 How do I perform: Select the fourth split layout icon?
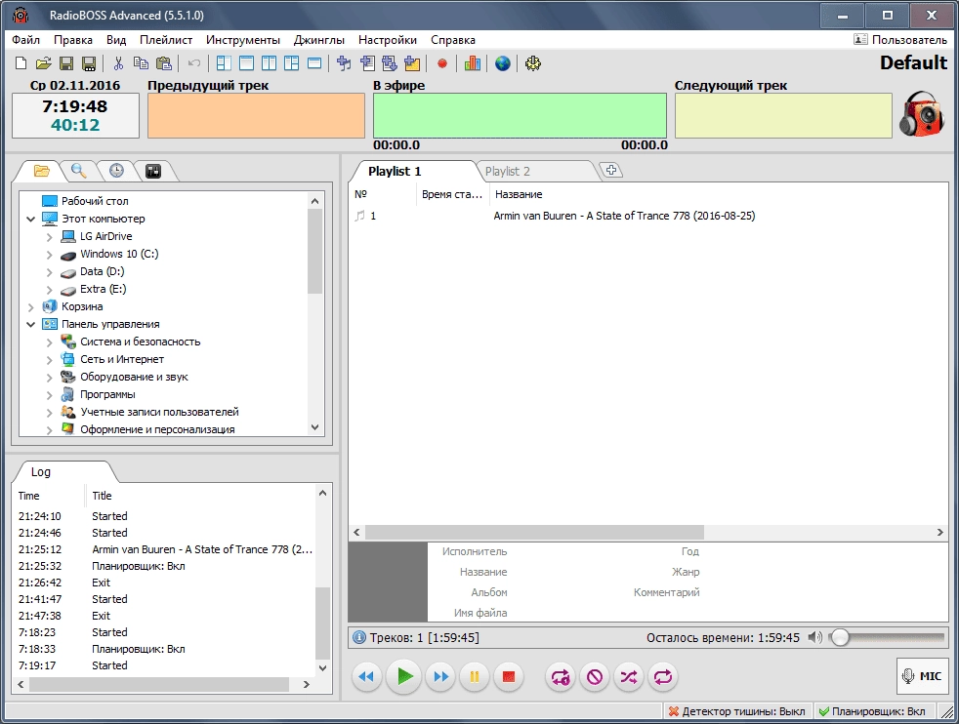click(292, 63)
